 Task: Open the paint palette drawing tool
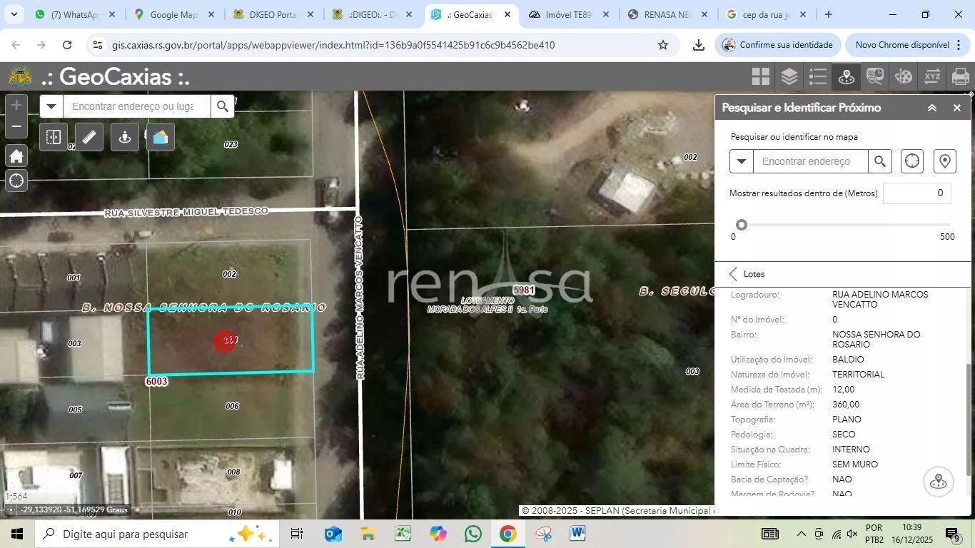tap(904, 76)
